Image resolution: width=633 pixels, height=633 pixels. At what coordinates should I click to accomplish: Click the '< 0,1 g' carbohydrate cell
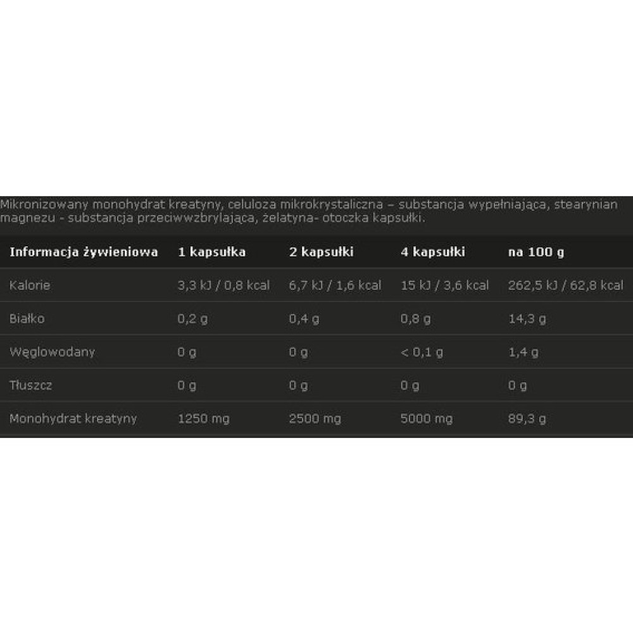(x=422, y=352)
